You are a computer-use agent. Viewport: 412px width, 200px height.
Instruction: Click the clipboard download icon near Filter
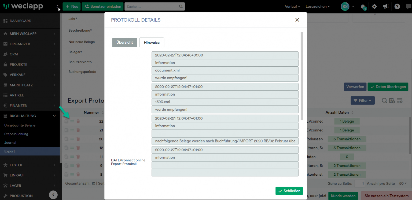pos(392,100)
